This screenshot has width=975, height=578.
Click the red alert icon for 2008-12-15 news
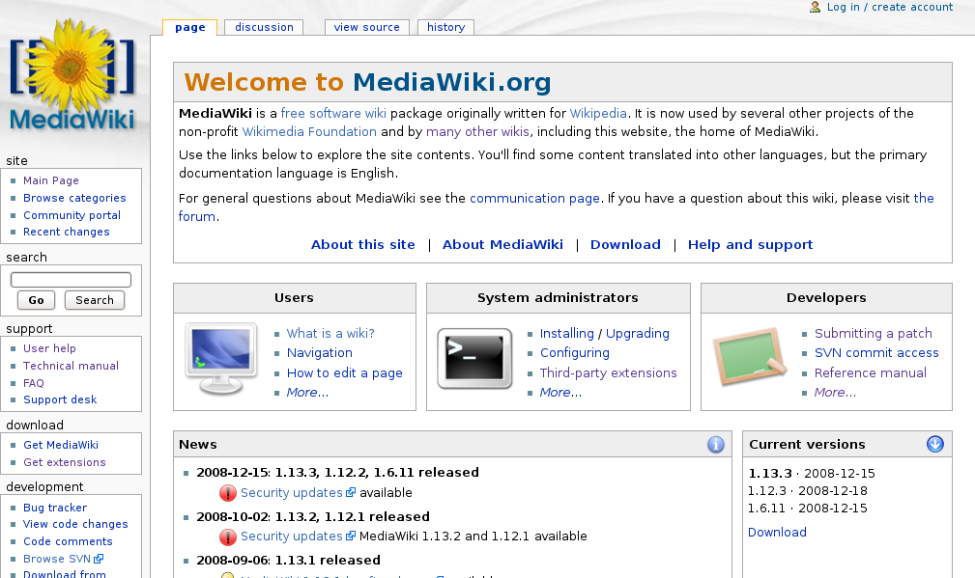(x=228, y=493)
